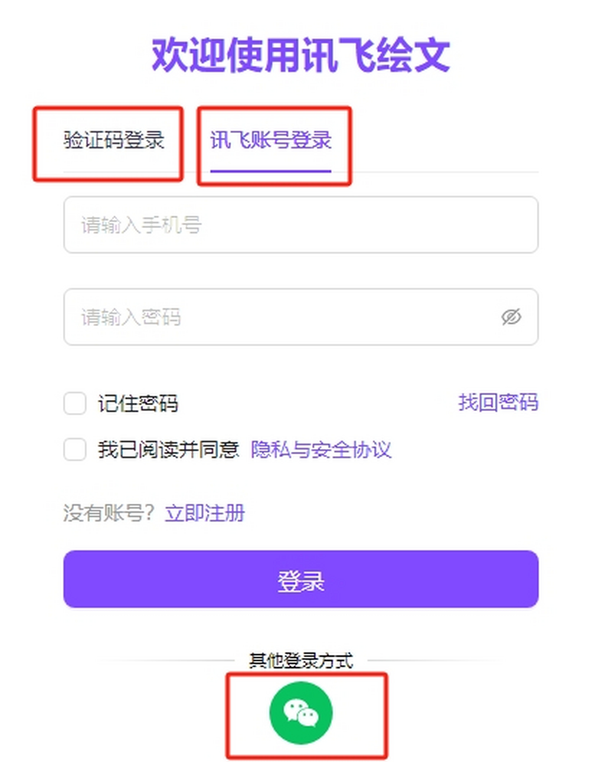Click the purple 登录 button
The image size is (595, 762).
coord(301,579)
